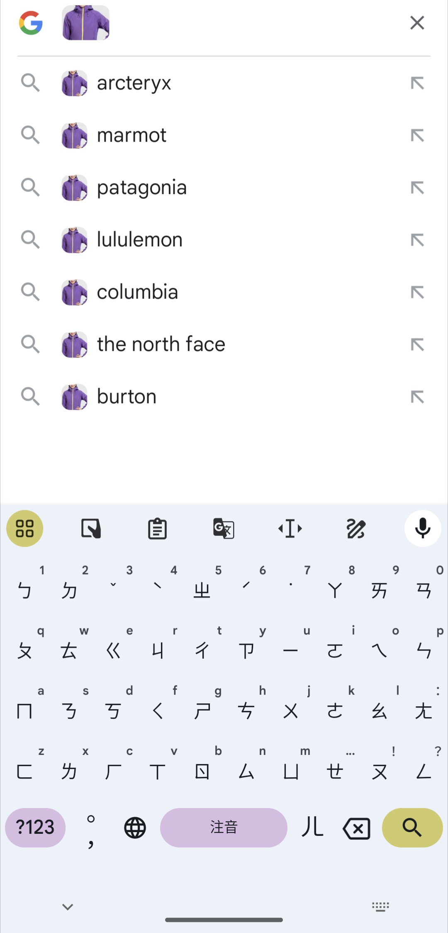Open the keyboard features grid menu
The image size is (448, 933).
pyautogui.click(x=25, y=528)
